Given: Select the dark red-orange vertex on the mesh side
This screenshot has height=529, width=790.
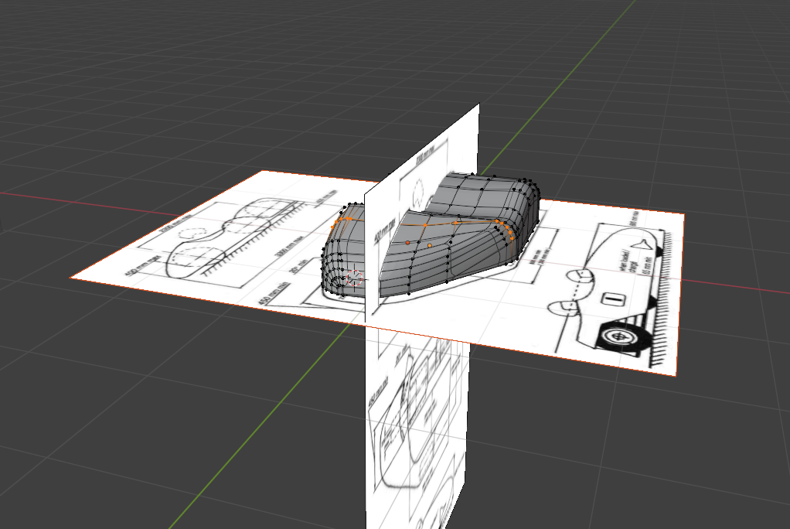Looking at the screenshot, I should tap(407, 243).
